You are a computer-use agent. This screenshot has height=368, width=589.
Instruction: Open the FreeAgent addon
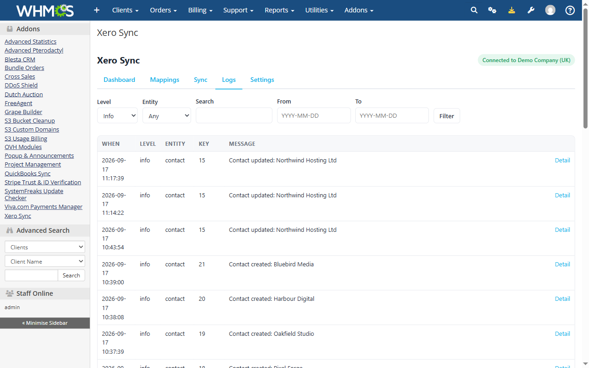tap(18, 103)
